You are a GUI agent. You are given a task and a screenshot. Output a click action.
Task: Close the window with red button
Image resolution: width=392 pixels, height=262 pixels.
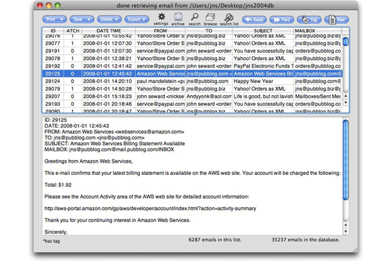40,5
